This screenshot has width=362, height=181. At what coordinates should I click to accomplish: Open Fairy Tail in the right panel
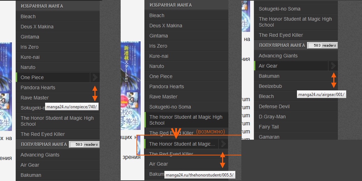coord(296,127)
